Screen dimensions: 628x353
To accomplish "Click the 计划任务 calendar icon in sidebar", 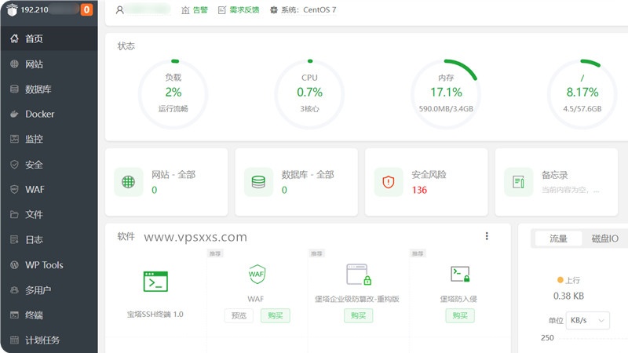I will point(14,340).
